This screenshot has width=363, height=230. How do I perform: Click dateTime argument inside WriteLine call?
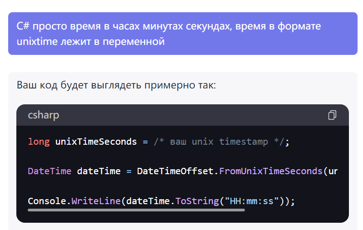pyautogui.click(x=148, y=201)
